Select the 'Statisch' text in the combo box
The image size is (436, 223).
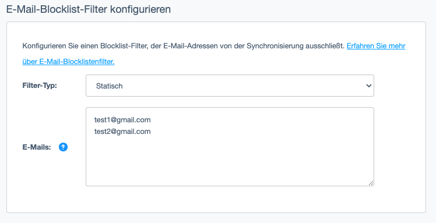109,86
